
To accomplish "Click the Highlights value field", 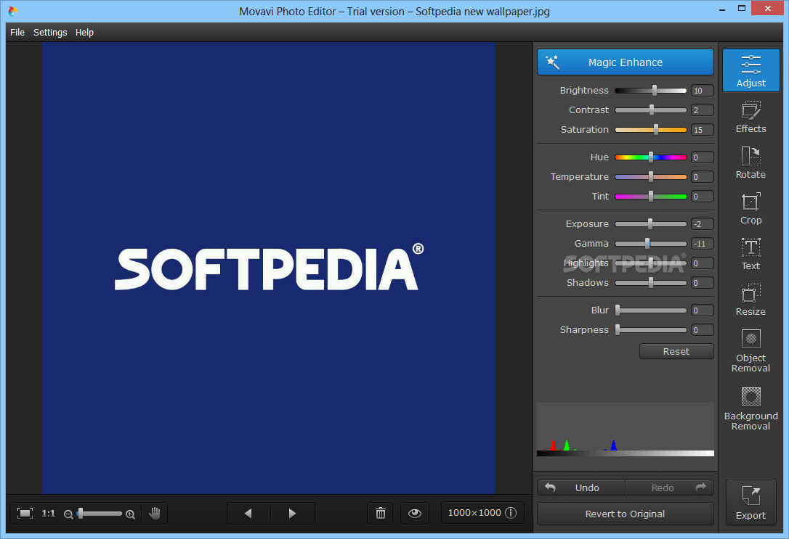I will (x=703, y=263).
